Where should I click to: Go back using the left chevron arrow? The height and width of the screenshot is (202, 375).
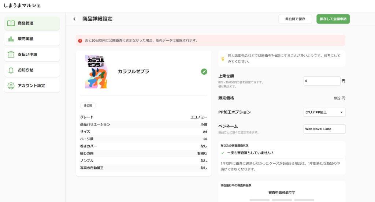point(74,19)
